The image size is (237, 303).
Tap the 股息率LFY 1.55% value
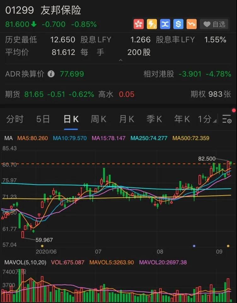[215, 40]
